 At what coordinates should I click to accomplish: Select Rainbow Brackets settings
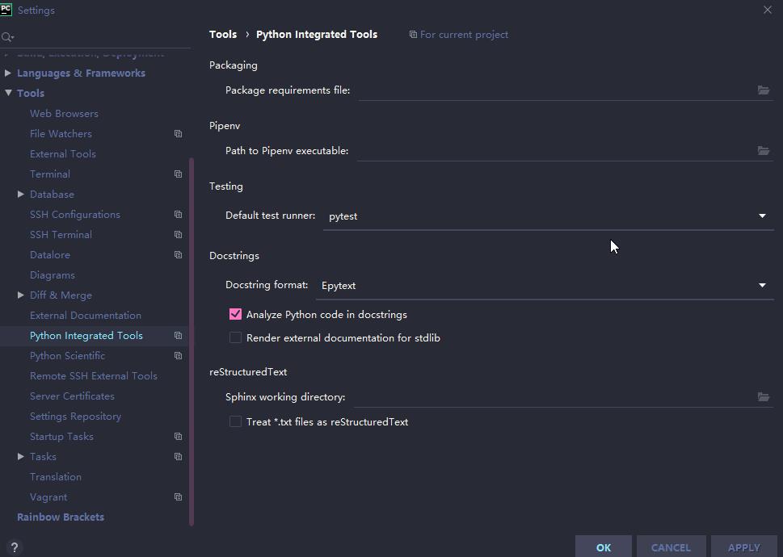[x=61, y=517]
